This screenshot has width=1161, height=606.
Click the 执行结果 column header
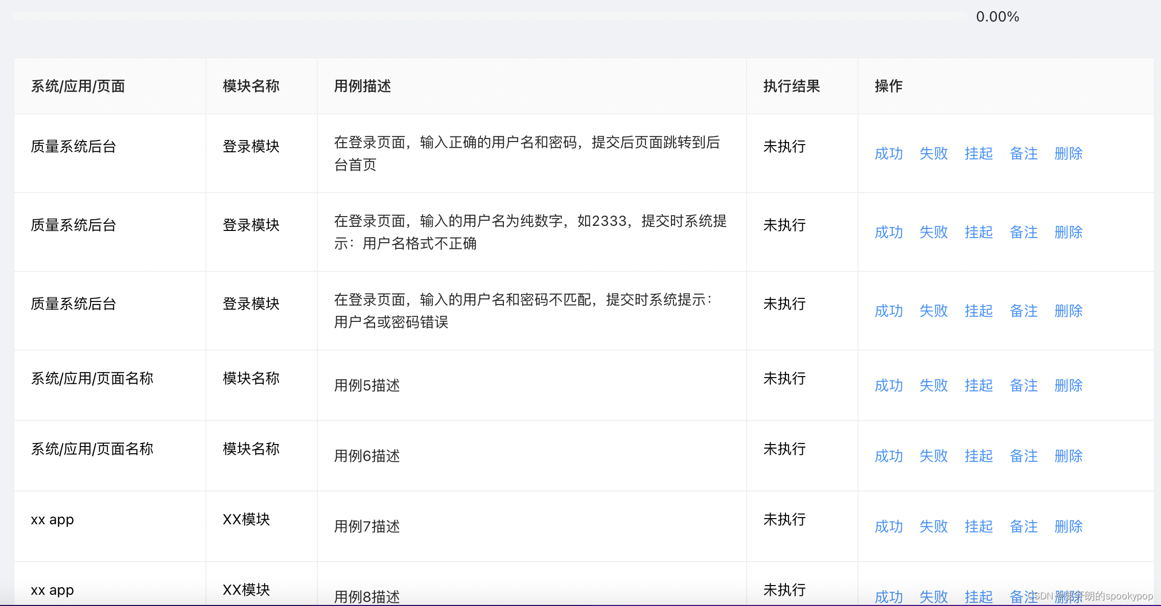(x=791, y=86)
